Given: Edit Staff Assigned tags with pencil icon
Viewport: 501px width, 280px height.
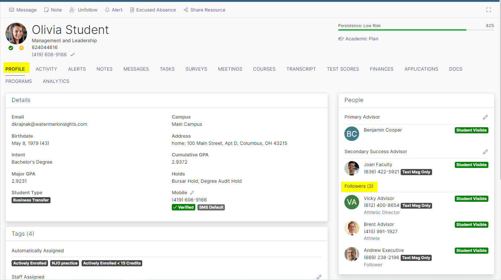Looking at the screenshot, I should tap(319, 277).
